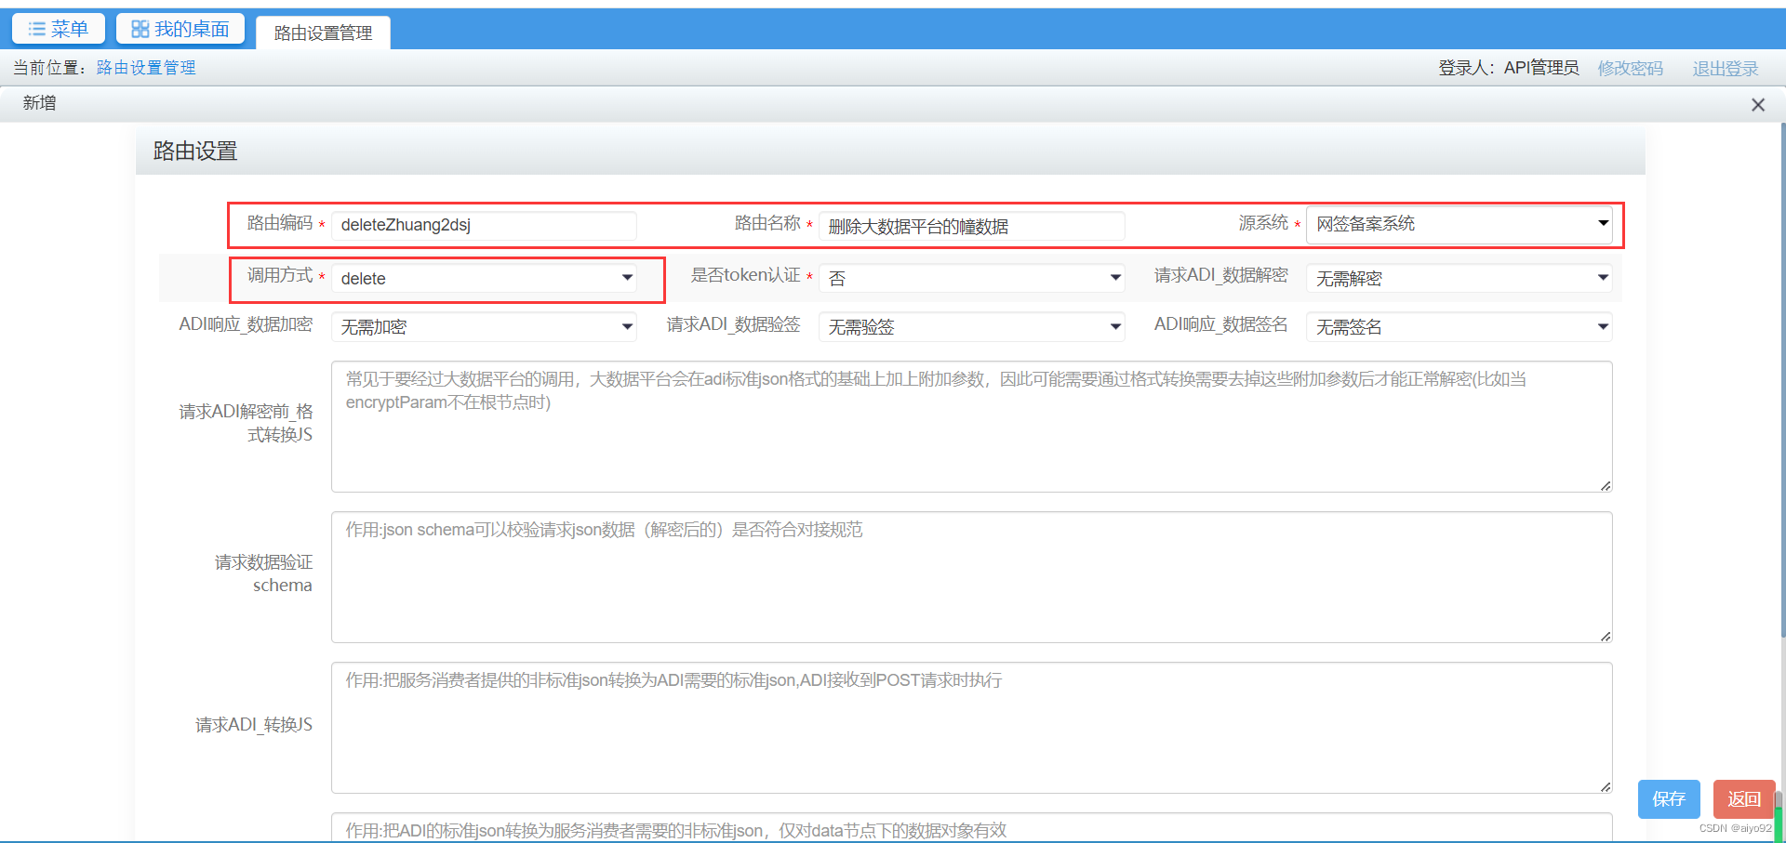Click the grid icon on 我的桌面
1786x843 pixels.
pyautogui.click(x=140, y=29)
